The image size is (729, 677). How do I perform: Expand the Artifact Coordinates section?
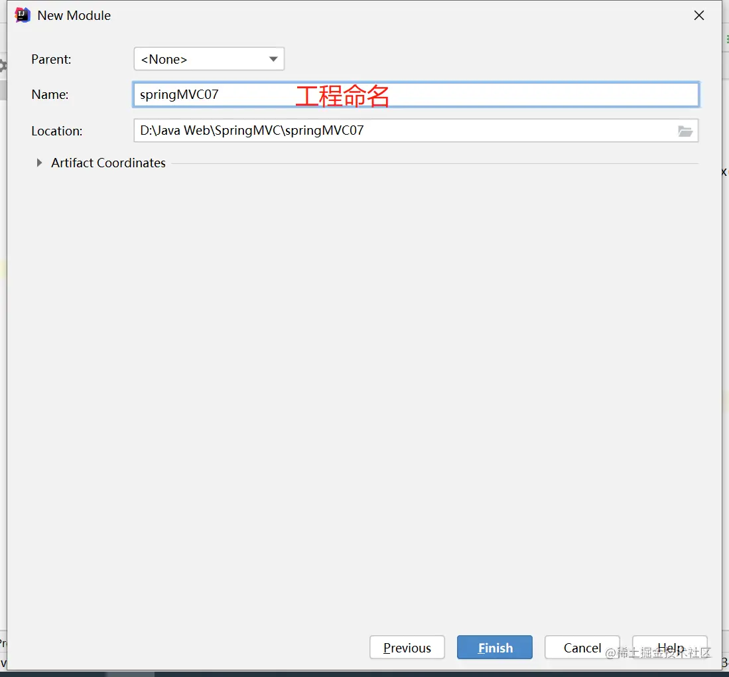[39, 163]
